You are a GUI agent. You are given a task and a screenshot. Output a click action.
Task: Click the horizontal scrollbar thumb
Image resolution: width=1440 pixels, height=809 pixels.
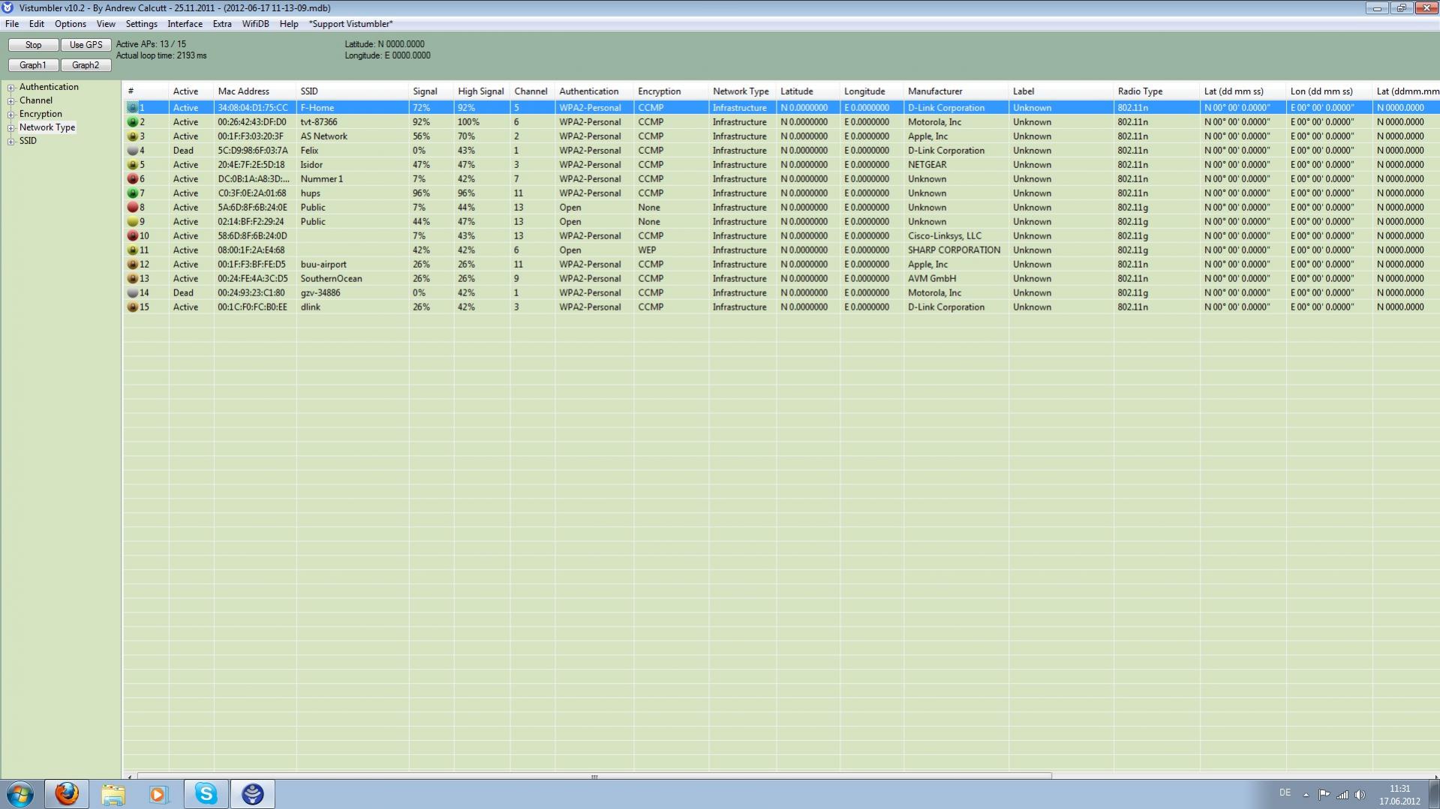pyautogui.click(x=594, y=777)
